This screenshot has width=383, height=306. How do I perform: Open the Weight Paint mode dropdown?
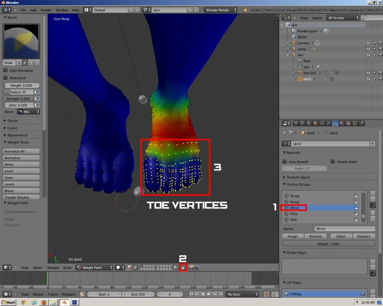[94, 268]
